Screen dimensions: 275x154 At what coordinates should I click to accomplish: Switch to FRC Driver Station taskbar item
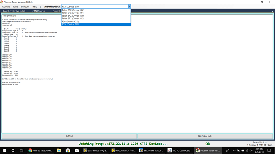[x=152, y=150]
